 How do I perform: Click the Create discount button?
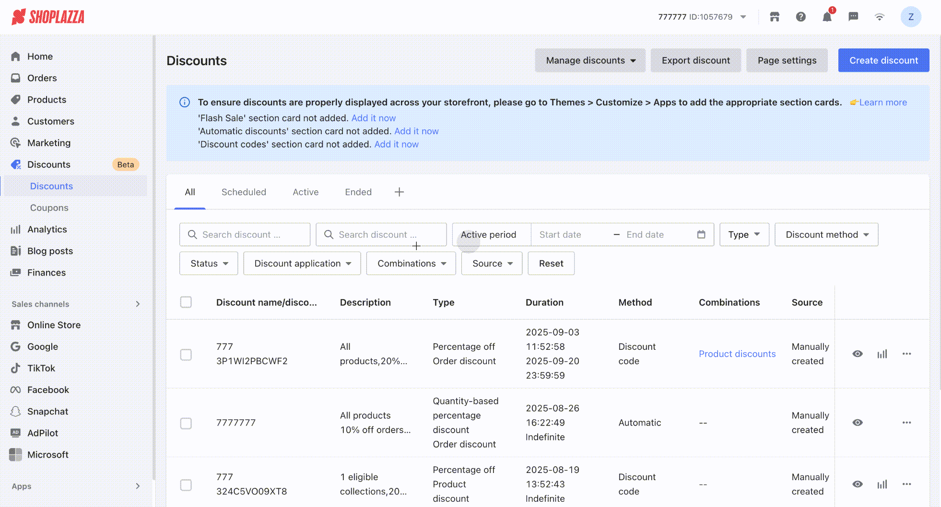[x=883, y=60]
